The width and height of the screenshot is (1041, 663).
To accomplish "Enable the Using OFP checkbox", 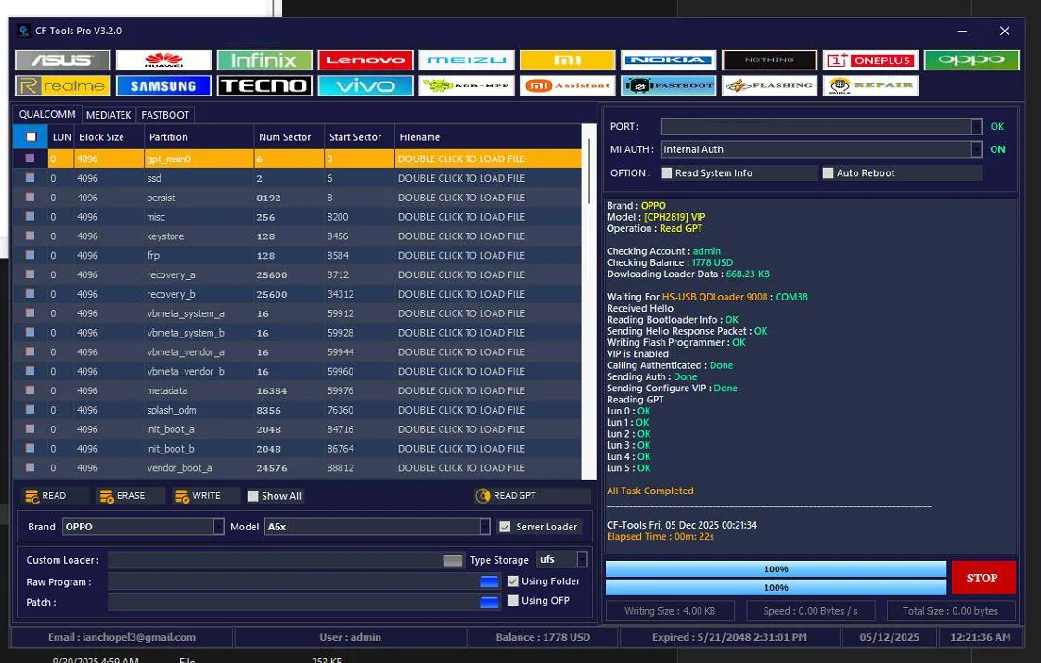I will 512,600.
